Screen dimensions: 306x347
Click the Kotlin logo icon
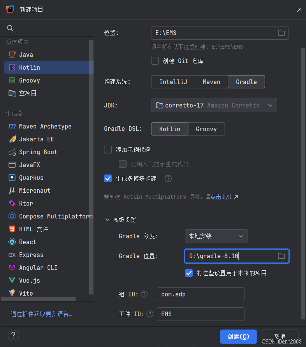[12, 67]
